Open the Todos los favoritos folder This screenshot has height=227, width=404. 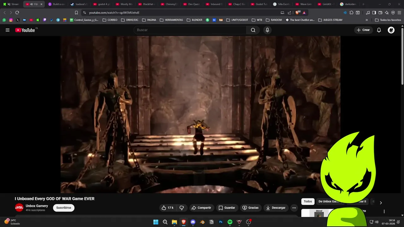388,20
